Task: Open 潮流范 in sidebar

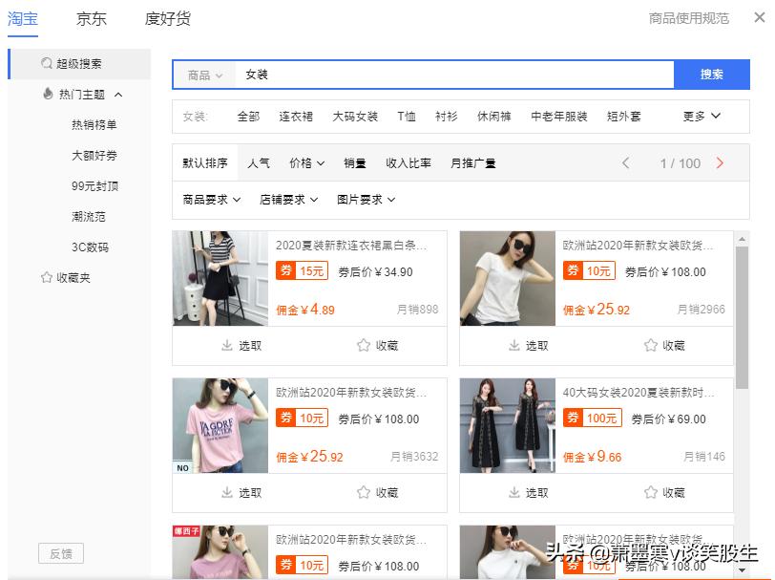Action: (89, 217)
